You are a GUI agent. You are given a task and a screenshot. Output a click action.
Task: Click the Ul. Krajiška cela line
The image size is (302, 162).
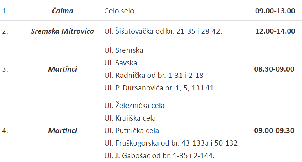(130, 118)
